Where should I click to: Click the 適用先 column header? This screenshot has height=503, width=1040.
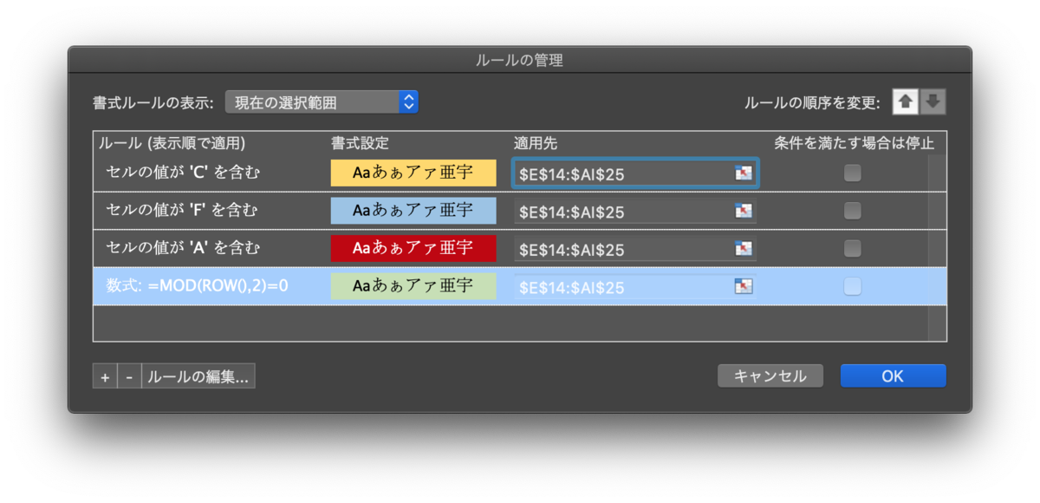pos(535,143)
